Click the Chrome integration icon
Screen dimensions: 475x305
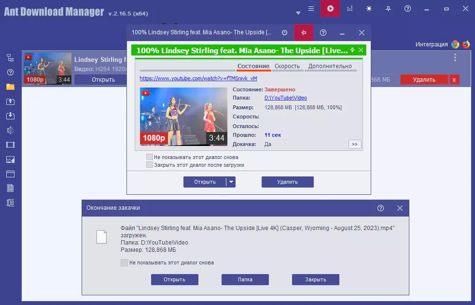click(455, 44)
